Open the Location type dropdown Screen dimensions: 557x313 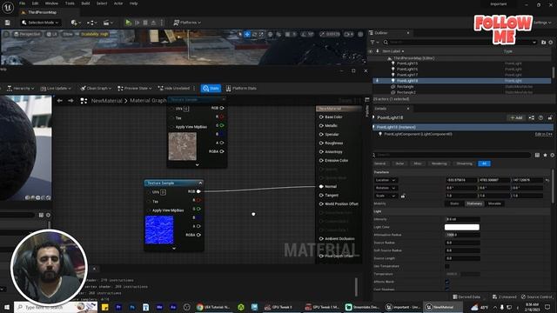pyautogui.click(x=386, y=180)
